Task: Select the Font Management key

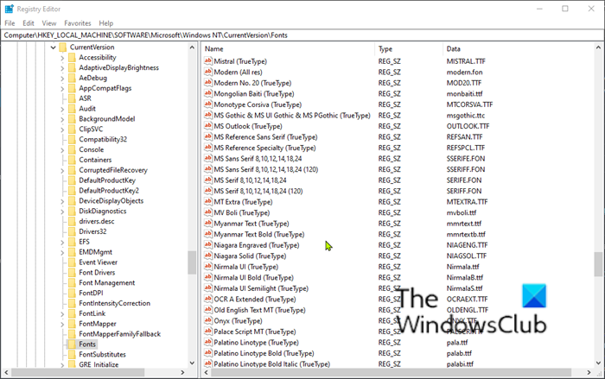Action: tap(107, 282)
